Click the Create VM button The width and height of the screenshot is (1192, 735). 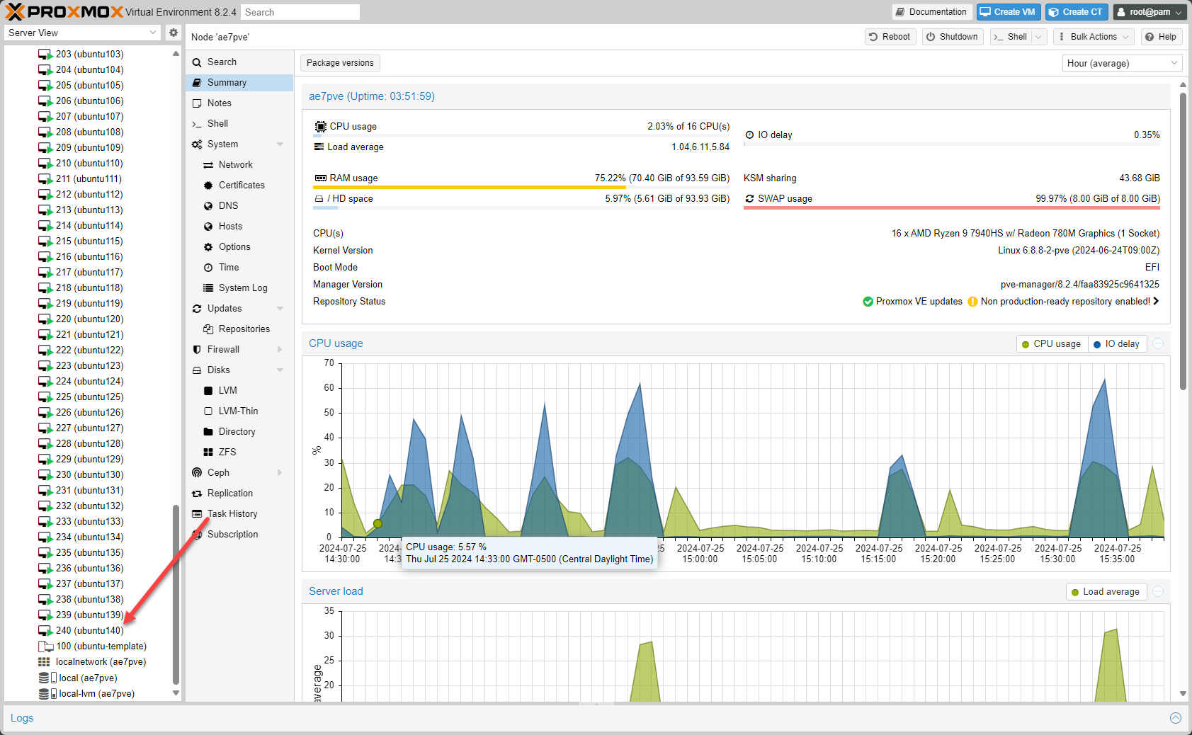pyautogui.click(x=1008, y=12)
